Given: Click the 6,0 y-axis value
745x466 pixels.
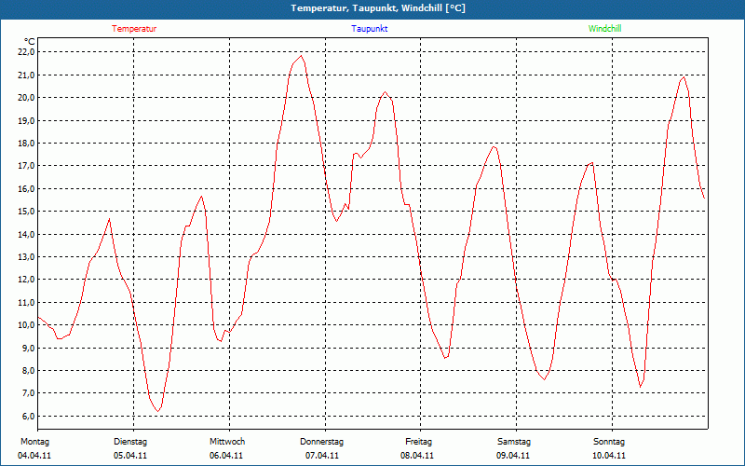Looking at the screenshot, I should click(x=28, y=416).
